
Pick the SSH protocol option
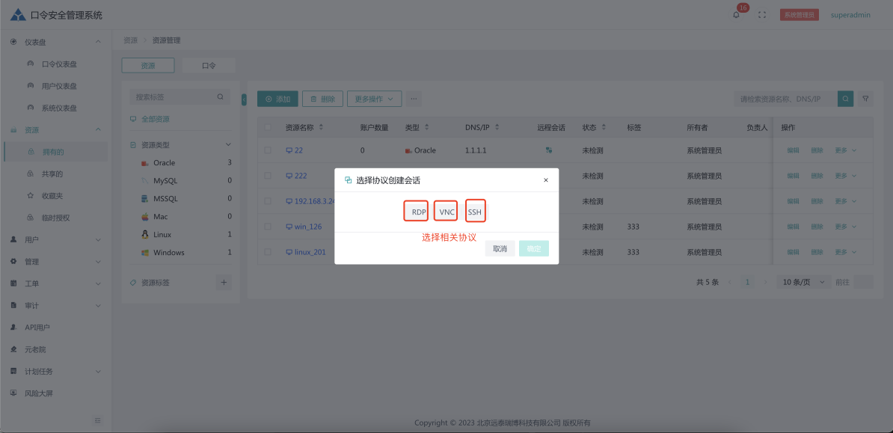[x=475, y=212]
